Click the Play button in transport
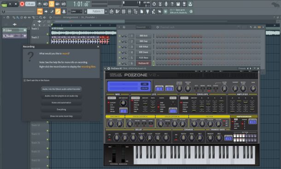 10,4
